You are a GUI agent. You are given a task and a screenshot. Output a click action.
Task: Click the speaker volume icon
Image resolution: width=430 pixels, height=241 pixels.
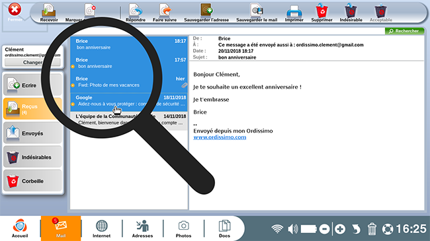[x=293, y=228]
